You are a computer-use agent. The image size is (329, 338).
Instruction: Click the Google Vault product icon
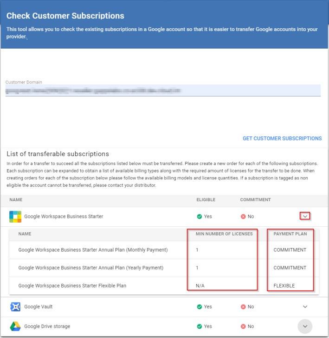(x=15, y=307)
